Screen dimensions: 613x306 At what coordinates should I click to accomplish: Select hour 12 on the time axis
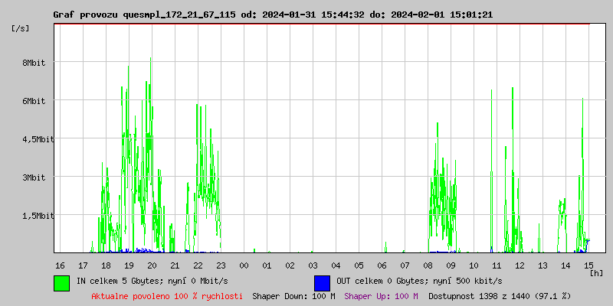point(520,265)
